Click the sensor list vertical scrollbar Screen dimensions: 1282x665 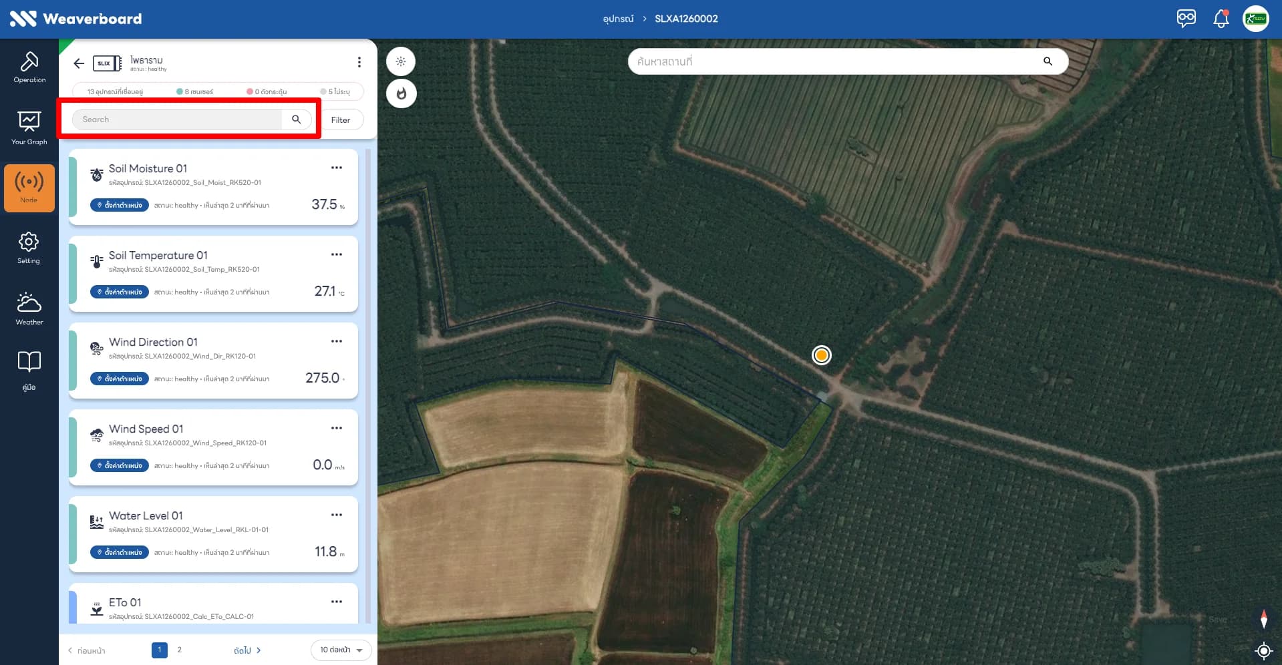click(x=368, y=387)
